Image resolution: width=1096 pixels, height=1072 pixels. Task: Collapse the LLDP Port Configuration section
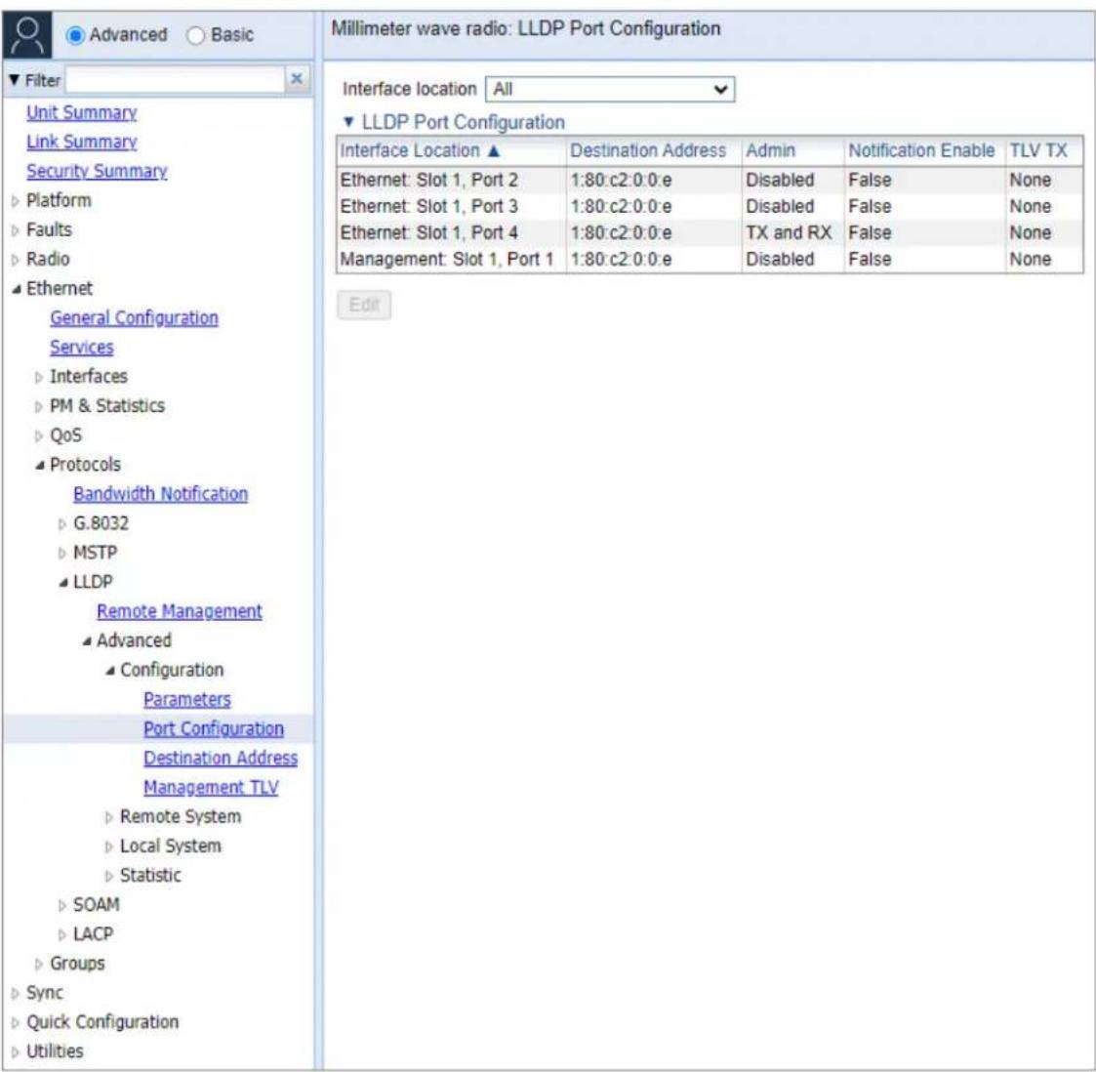(348, 122)
